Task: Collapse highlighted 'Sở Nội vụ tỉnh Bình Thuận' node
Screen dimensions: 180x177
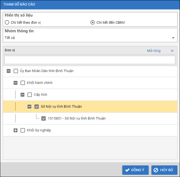Action: pyautogui.click(x=29, y=107)
